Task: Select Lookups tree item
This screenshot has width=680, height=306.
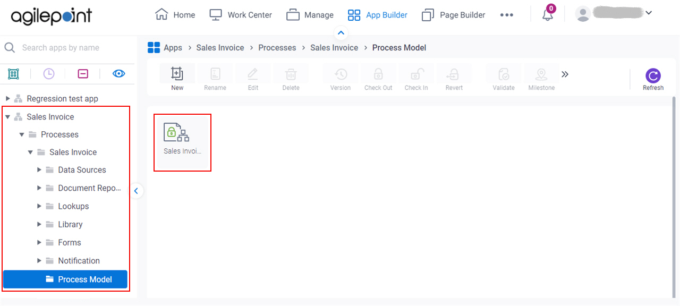Action: tap(73, 206)
